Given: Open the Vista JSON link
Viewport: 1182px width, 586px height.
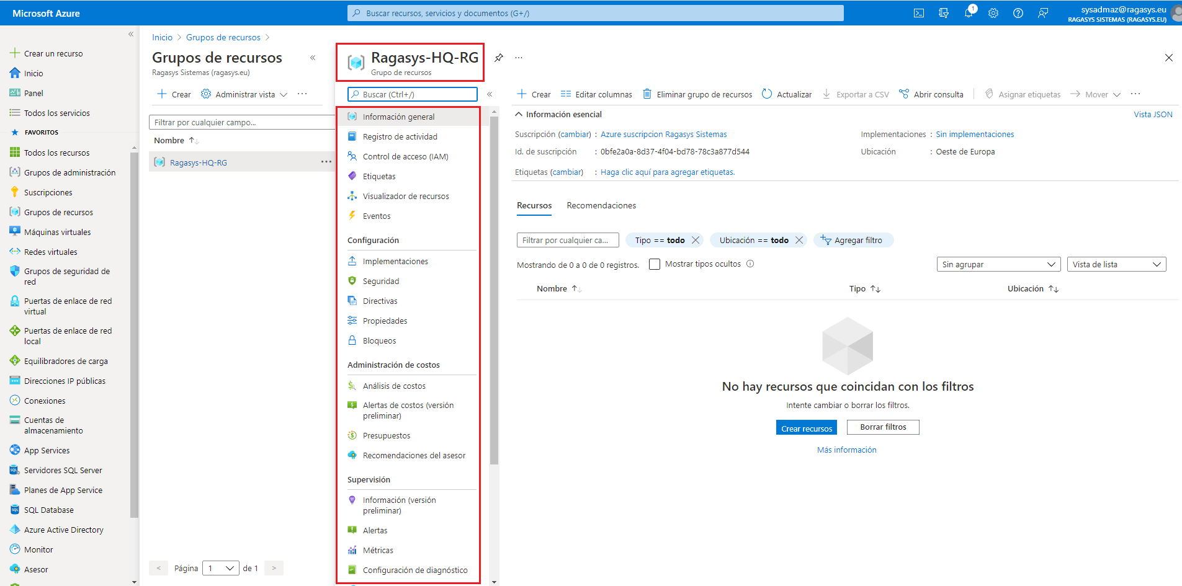Looking at the screenshot, I should click(1153, 114).
